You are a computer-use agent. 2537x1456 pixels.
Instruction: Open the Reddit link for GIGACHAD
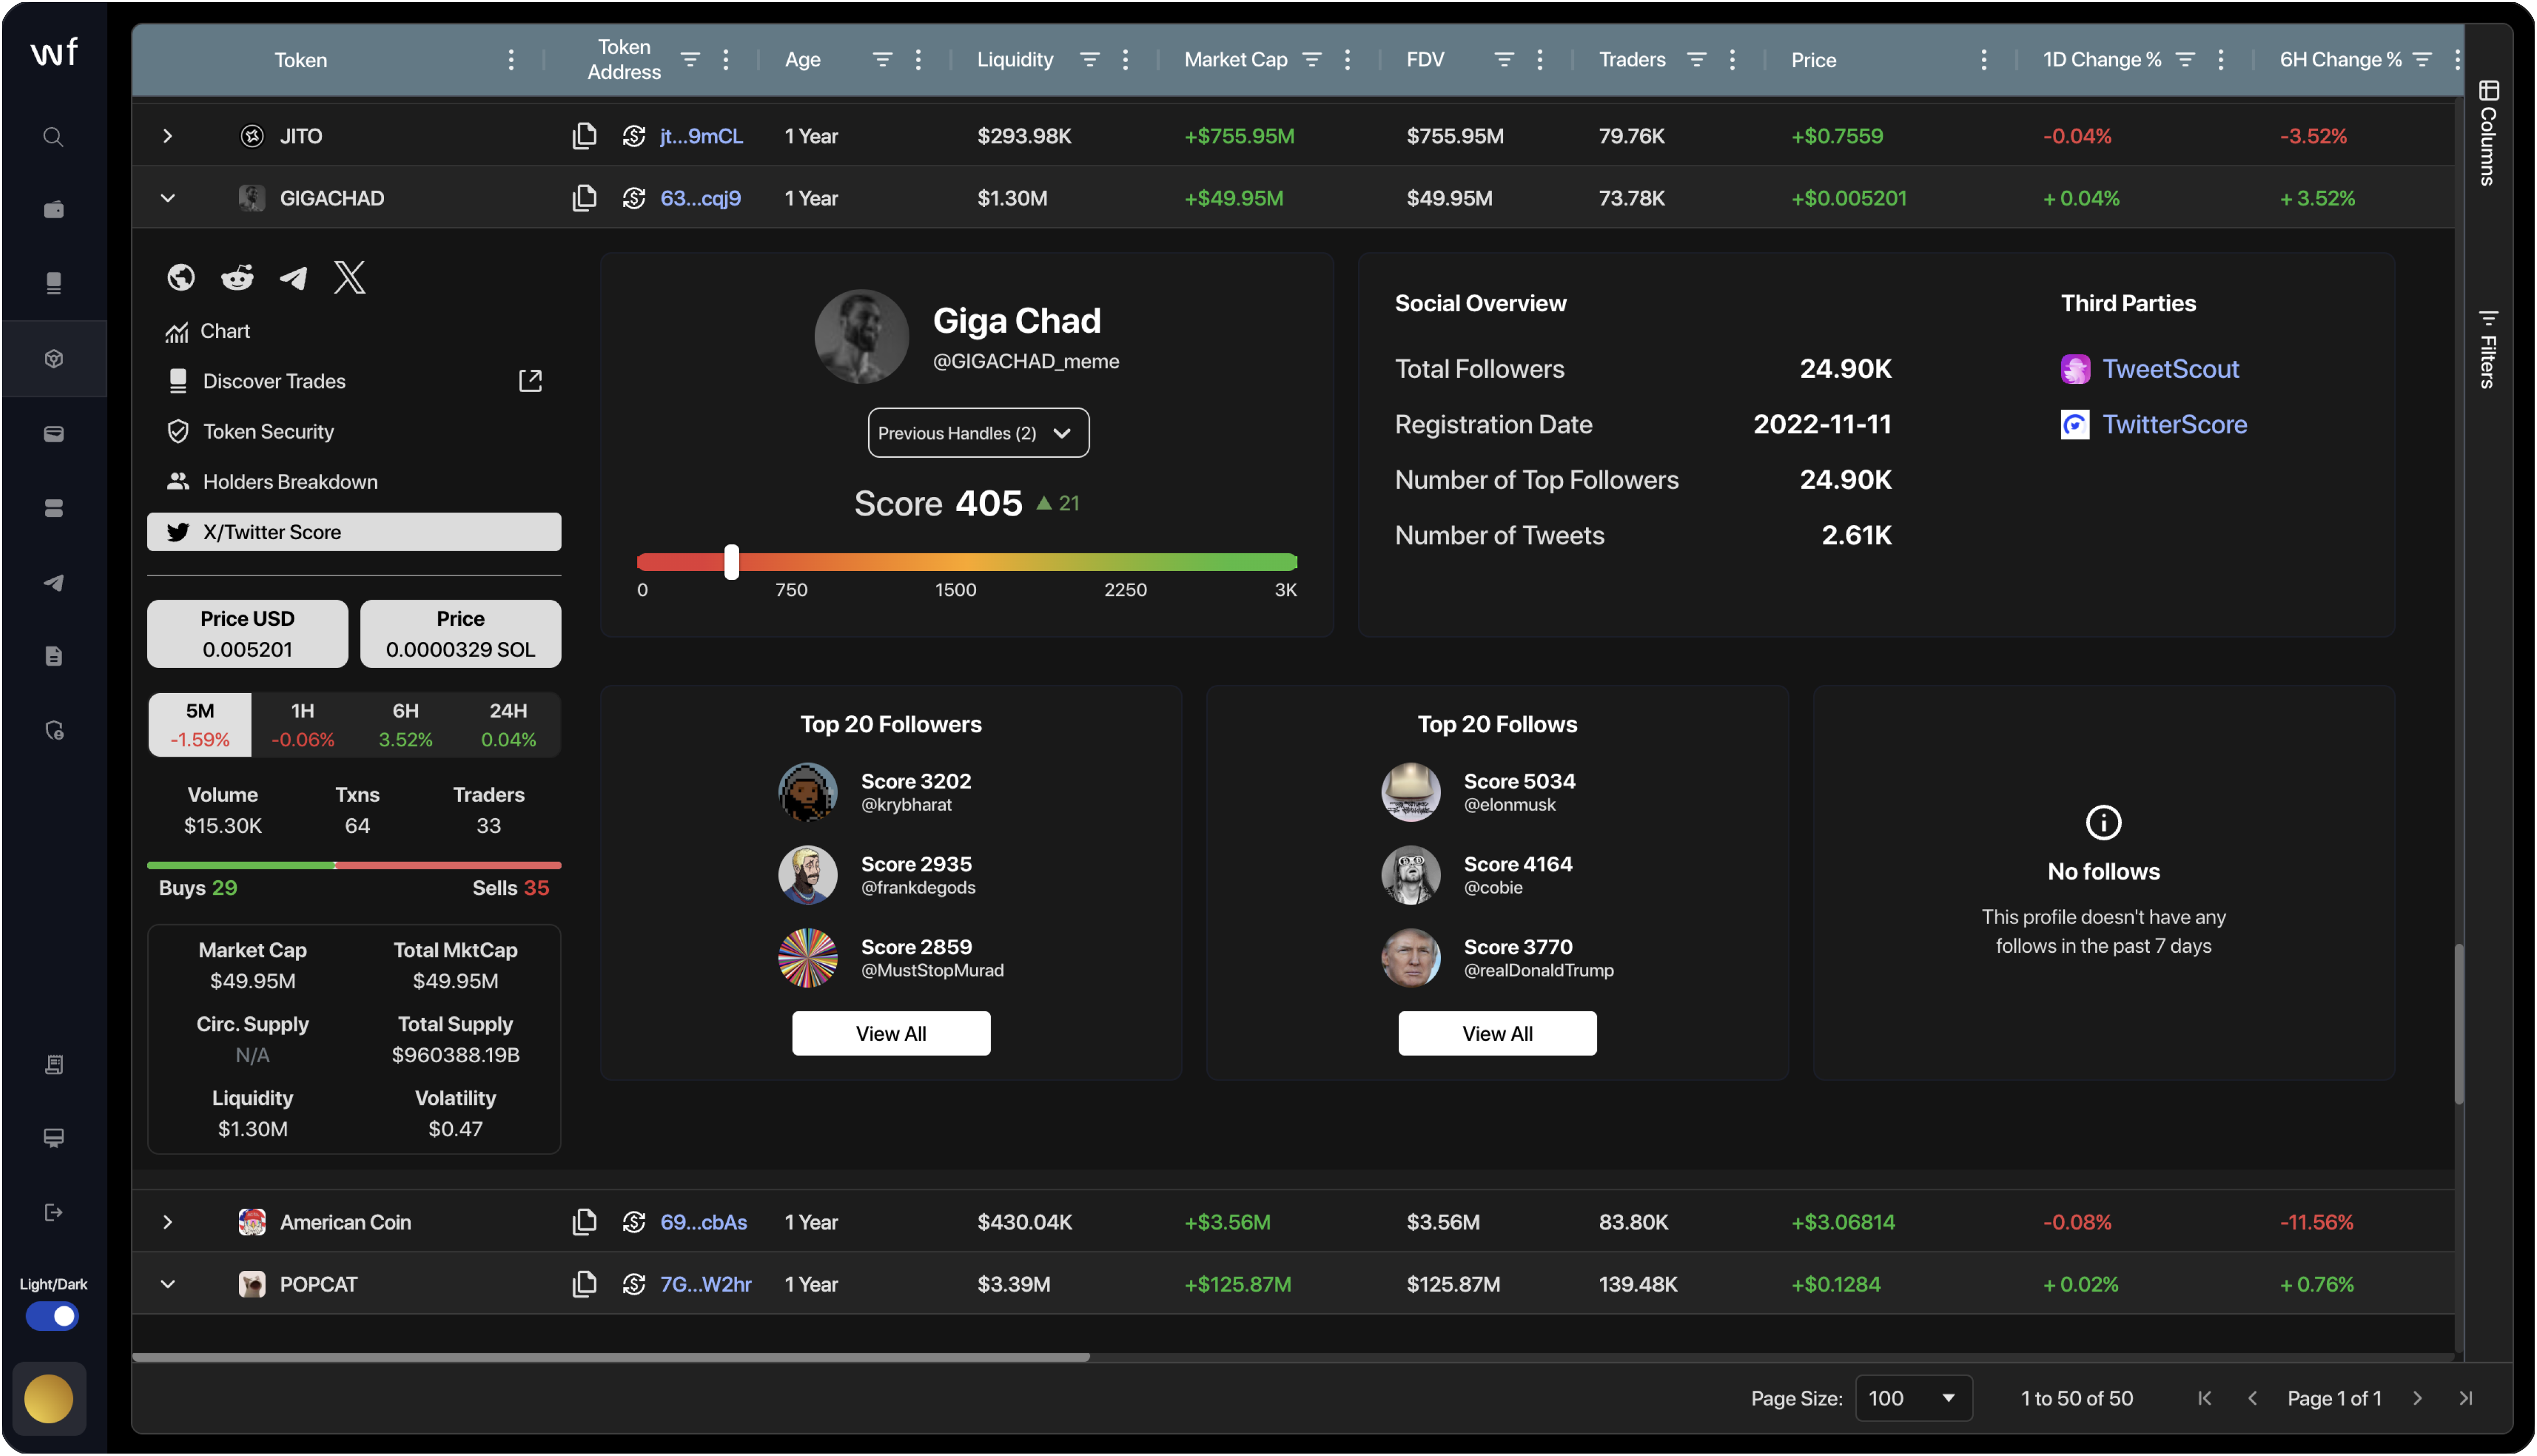click(237, 277)
